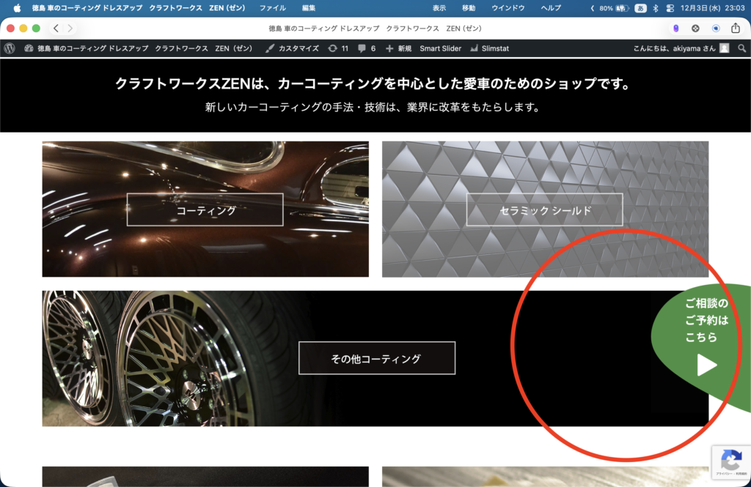751x487 pixels.
Task: Go back with the browser back arrow
Action: point(56,28)
